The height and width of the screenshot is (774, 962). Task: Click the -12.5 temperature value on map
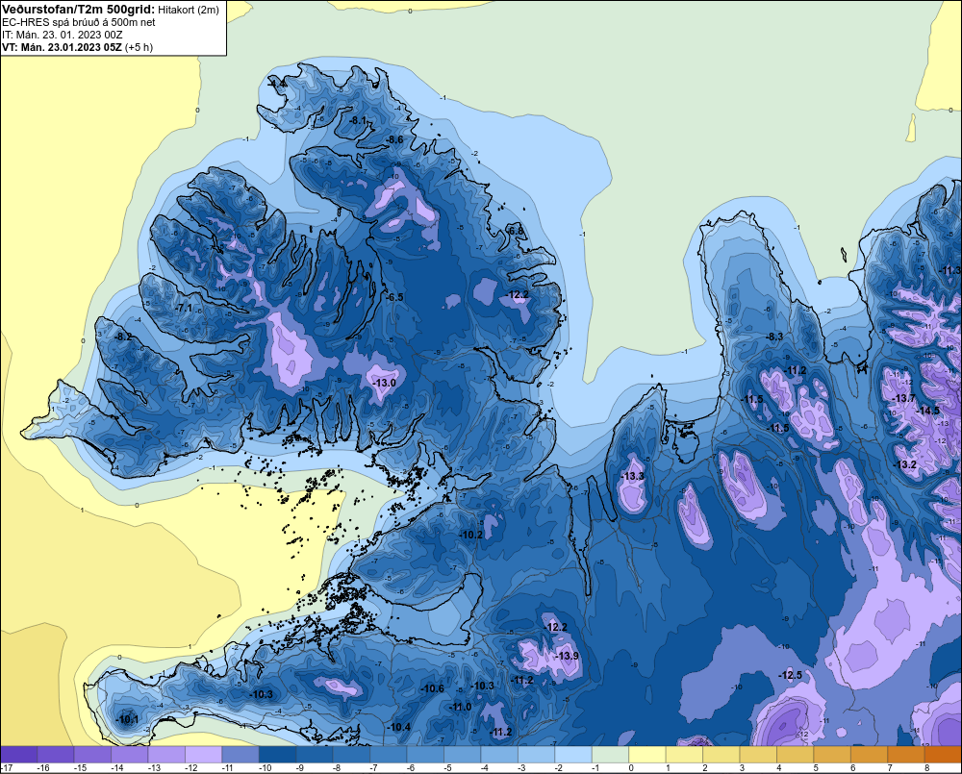pyautogui.click(x=791, y=675)
